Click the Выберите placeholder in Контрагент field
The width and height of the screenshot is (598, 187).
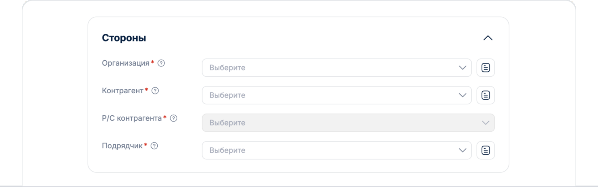pyautogui.click(x=227, y=95)
